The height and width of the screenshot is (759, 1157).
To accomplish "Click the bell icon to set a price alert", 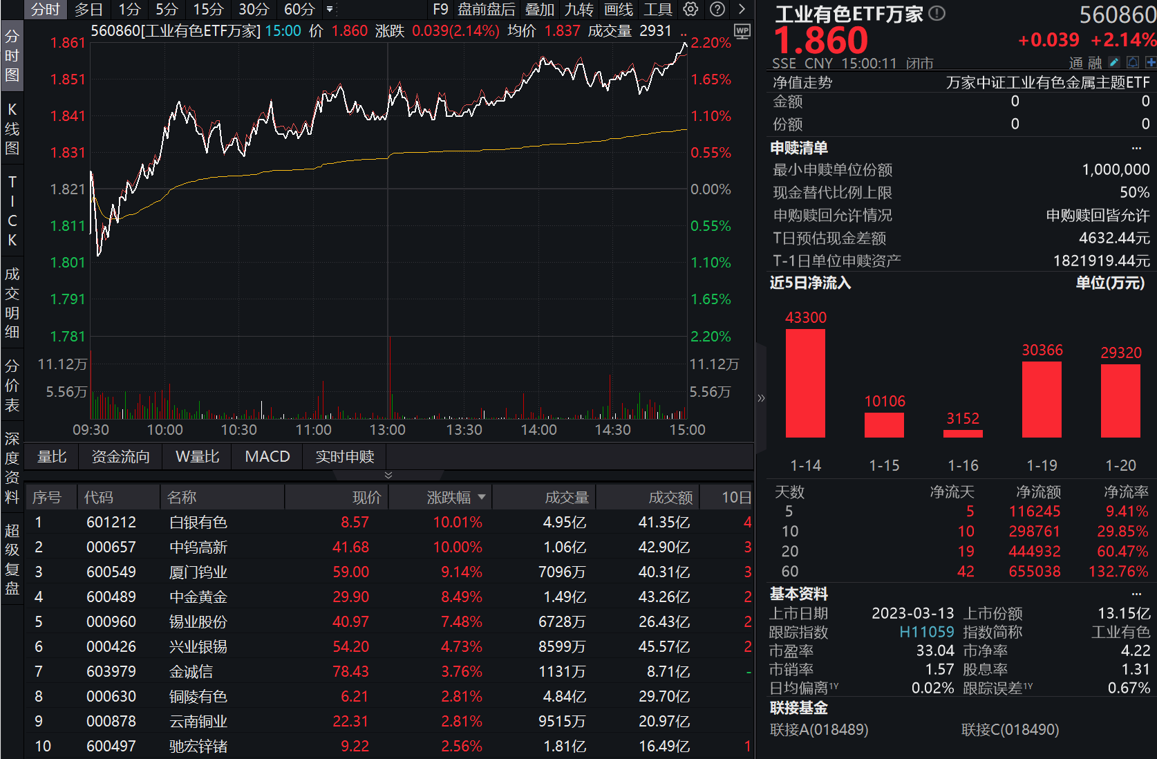I will [1133, 62].
